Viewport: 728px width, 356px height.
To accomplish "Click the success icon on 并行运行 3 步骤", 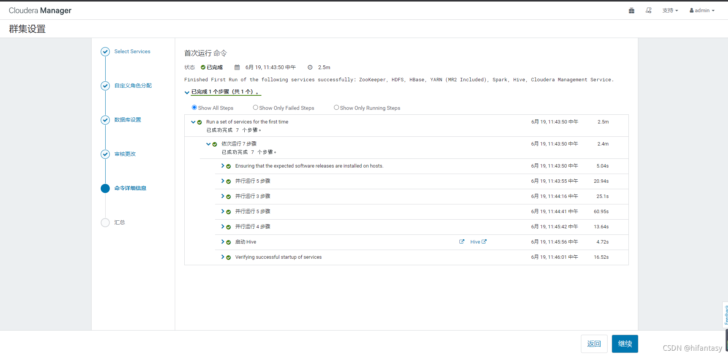I will click(228, 197).
